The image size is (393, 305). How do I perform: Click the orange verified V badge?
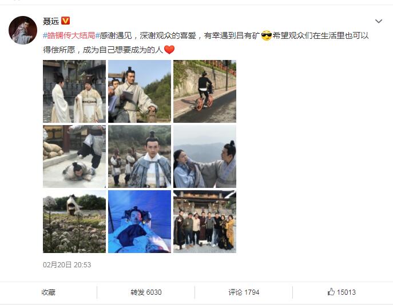pos(65,21)
